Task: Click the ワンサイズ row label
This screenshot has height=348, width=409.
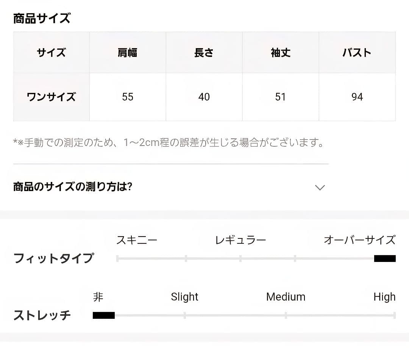Action: pos(51,97)
